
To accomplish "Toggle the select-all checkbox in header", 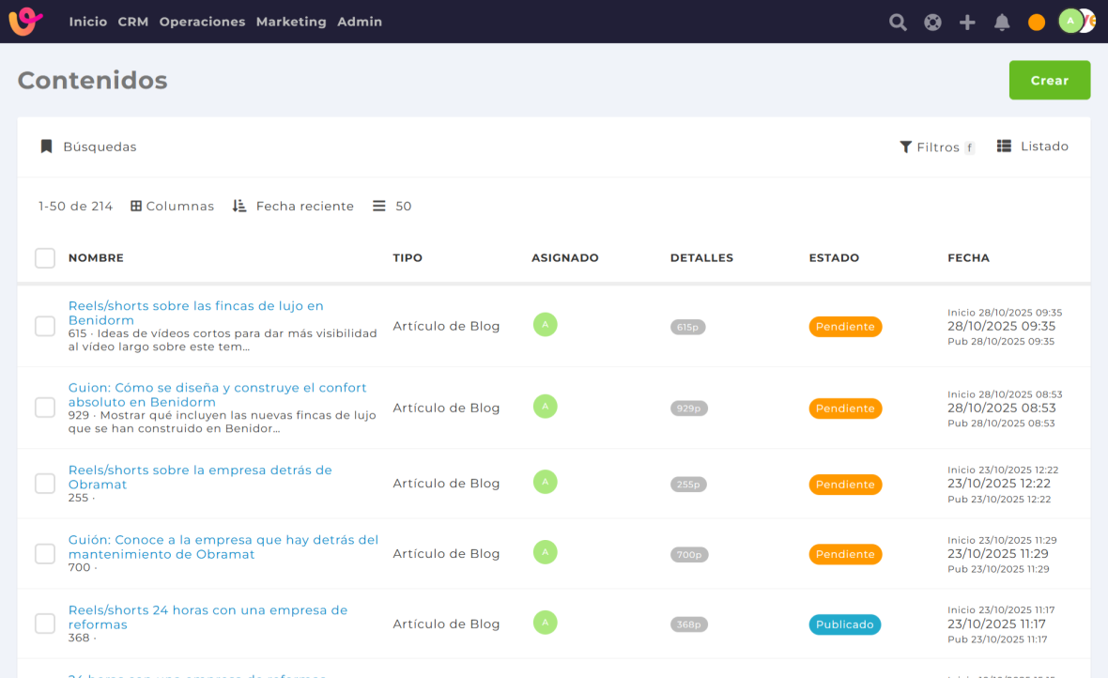I will pyautogui.click(x=45, y=258).
